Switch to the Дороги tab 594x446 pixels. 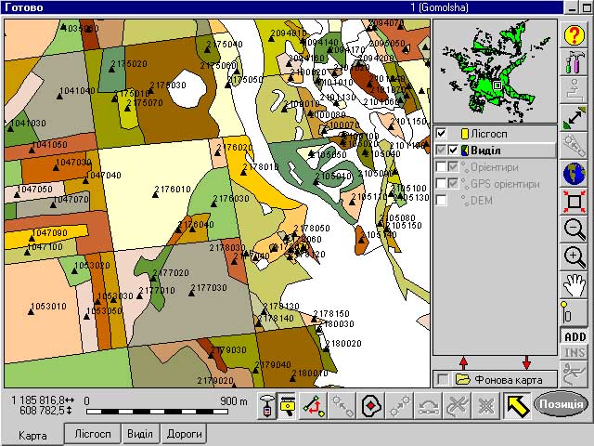tap(185, 434)
